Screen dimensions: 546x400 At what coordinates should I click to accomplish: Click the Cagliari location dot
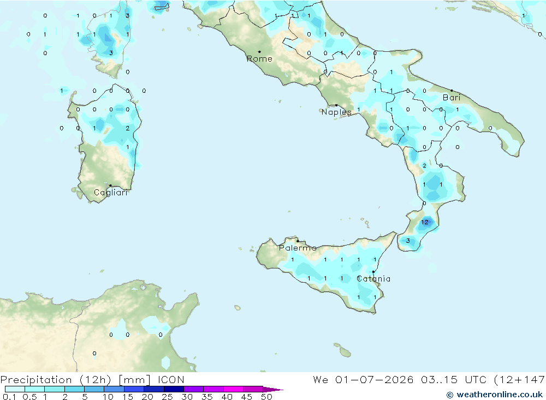110,186
